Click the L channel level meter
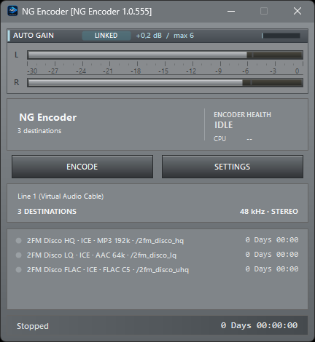Image resolution: width=315 pixels, height=342 pixels. click(x=165, y=55)
